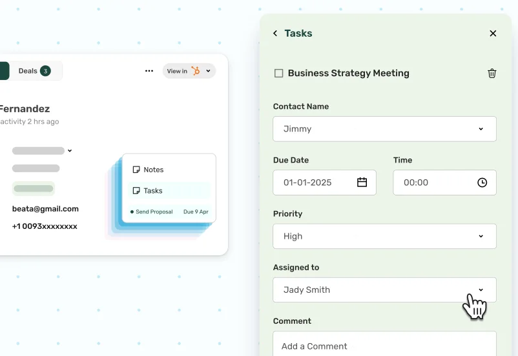Click the Tasks sticky-note icon
518x356 pixels.
136,191
